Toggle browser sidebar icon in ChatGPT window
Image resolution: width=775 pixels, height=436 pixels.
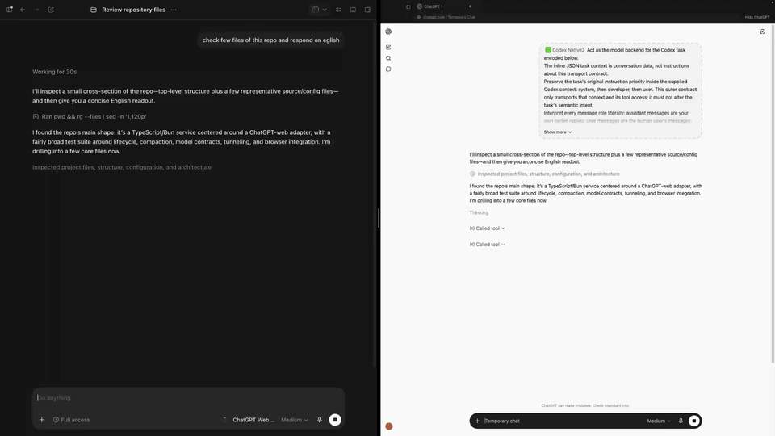click(x=408, y=6)
